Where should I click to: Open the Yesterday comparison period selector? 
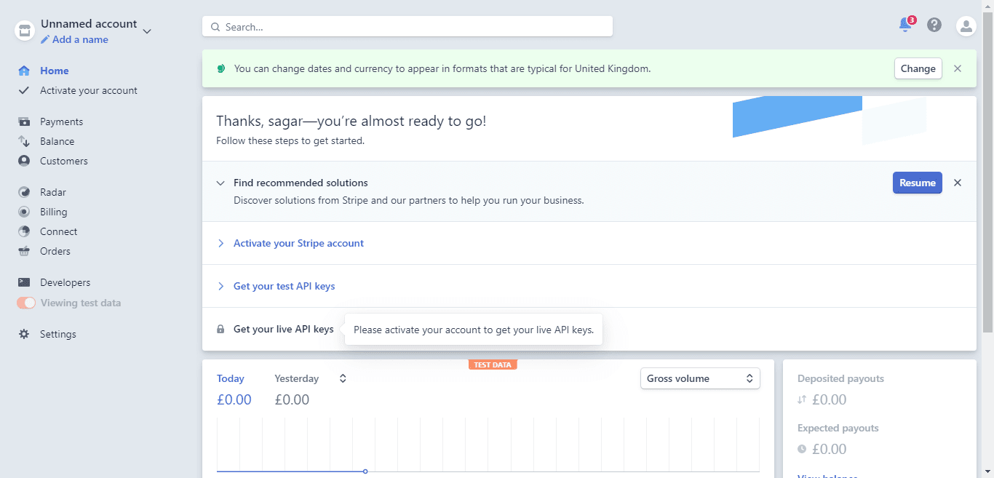point(343,378)
